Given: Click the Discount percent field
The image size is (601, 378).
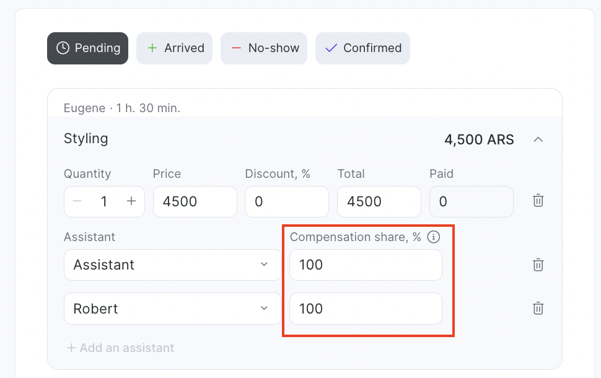Looking at the screenshot, I should click(286, 201).
